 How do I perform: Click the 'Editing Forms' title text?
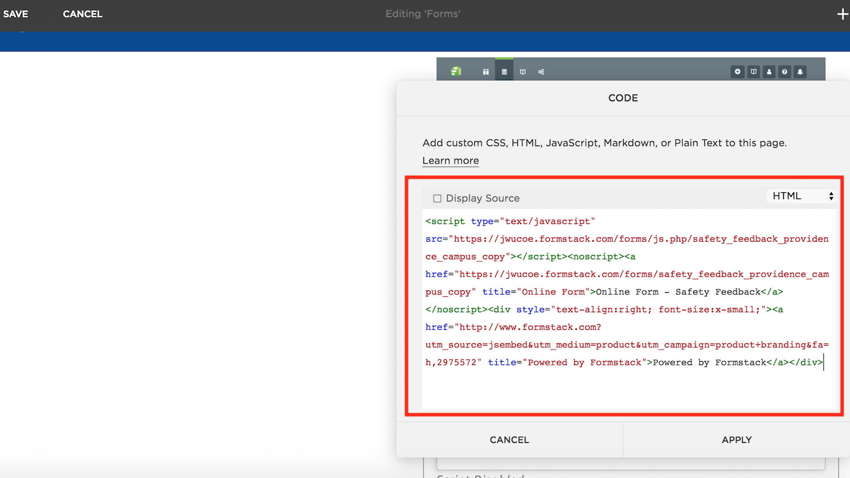tap(423, 14)
